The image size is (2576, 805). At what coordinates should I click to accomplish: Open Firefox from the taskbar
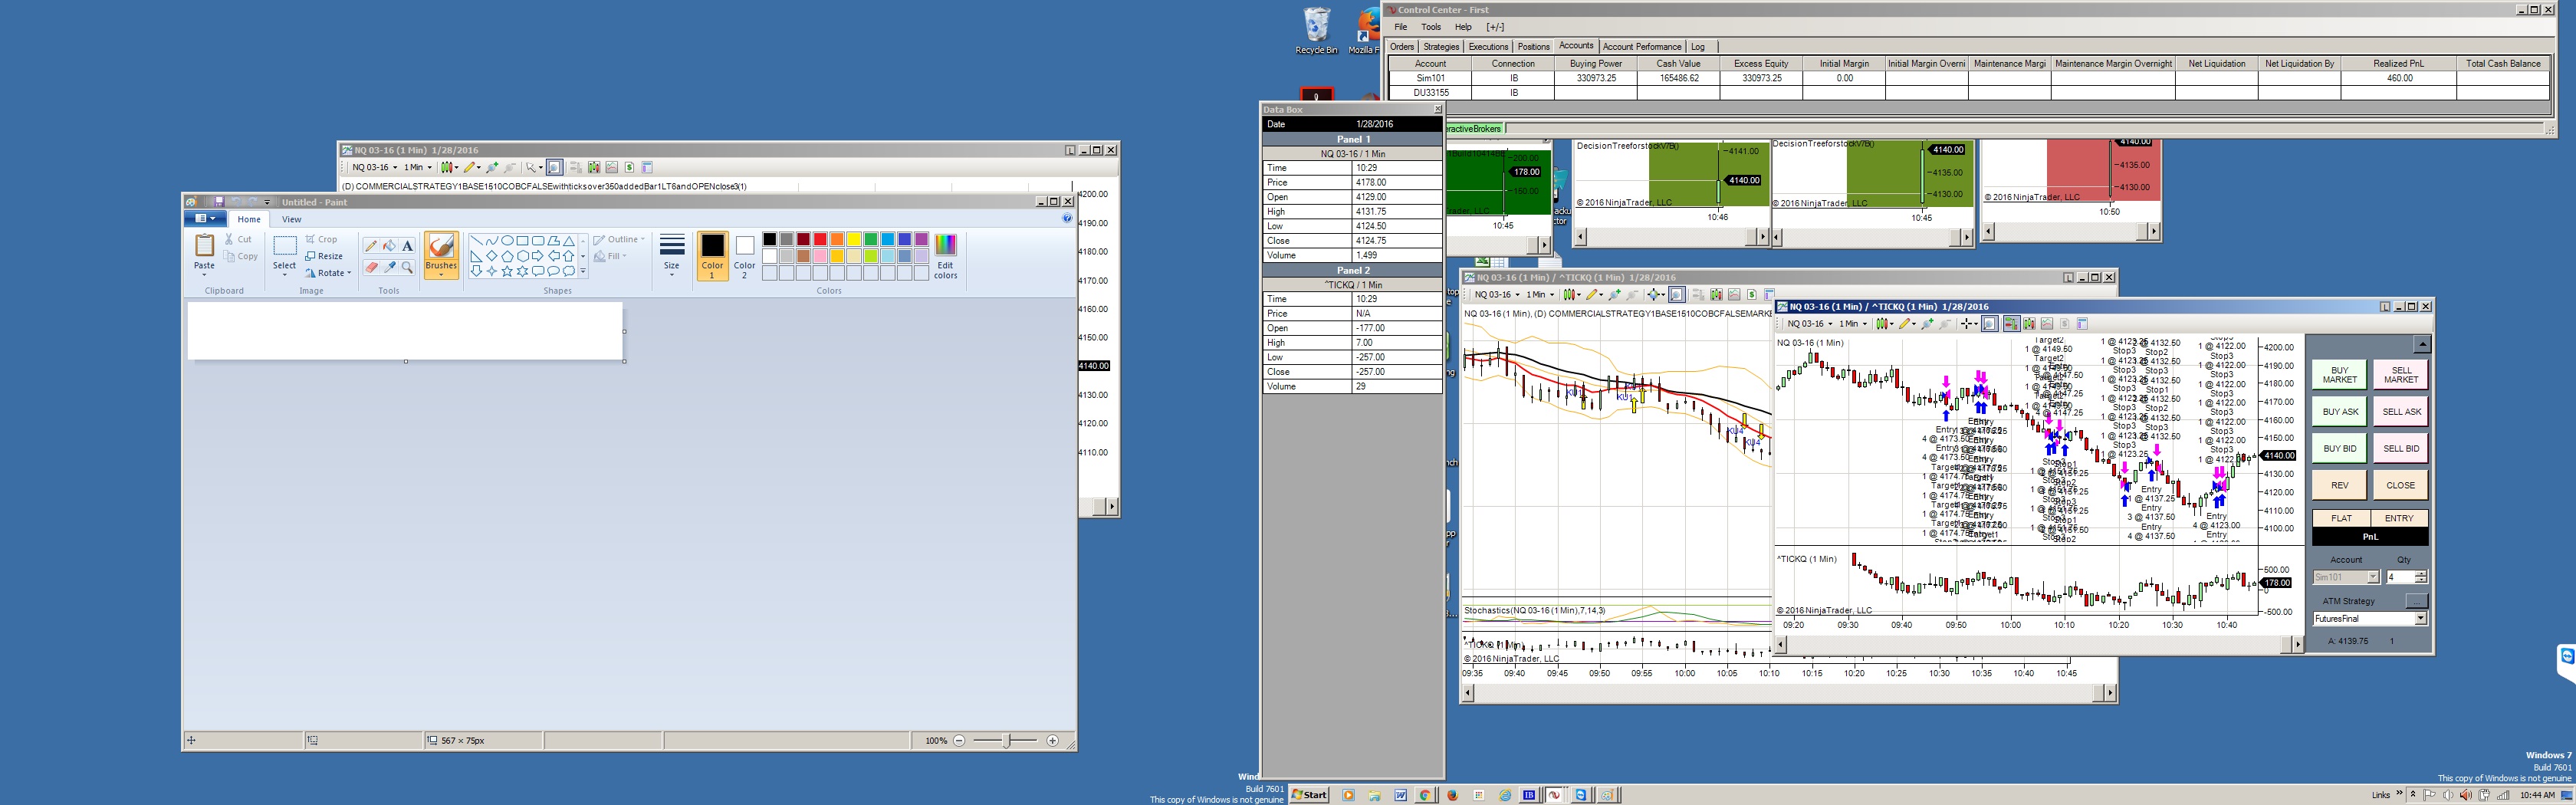[1453, 796]
